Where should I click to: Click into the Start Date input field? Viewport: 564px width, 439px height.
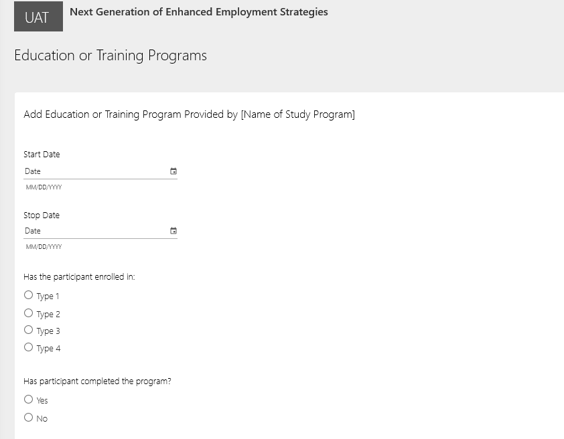click(x=94, y=171)
